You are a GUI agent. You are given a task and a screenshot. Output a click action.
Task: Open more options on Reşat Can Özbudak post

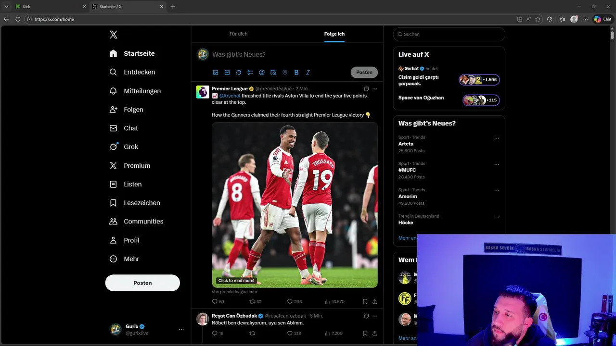pos(375,316)
